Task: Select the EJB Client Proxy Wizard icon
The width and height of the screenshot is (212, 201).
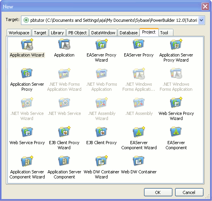Action: (x=64, y=132)
